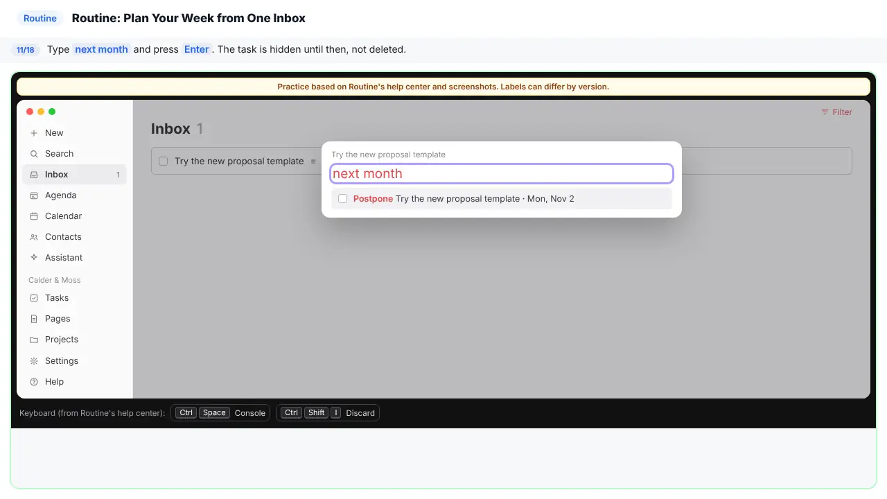The image size is (887, 499).
Task: Open Pages using the document icon
Action: [x=34, y=319]
